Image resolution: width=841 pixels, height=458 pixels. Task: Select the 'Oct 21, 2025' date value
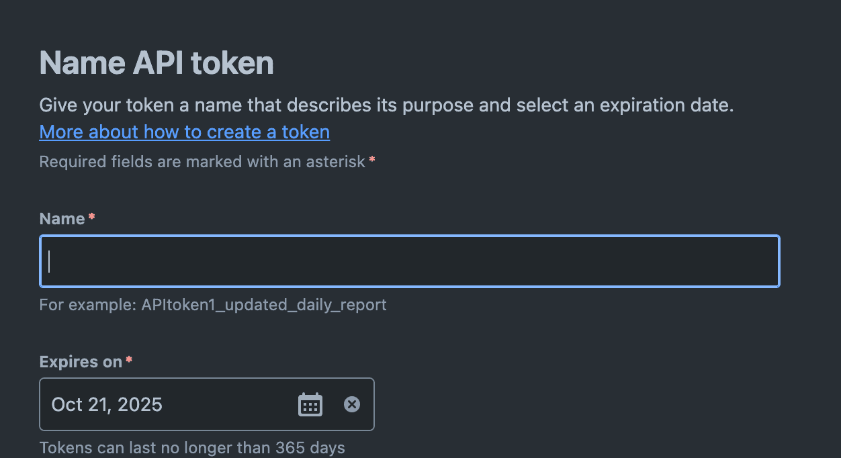[x=107, y=404]
